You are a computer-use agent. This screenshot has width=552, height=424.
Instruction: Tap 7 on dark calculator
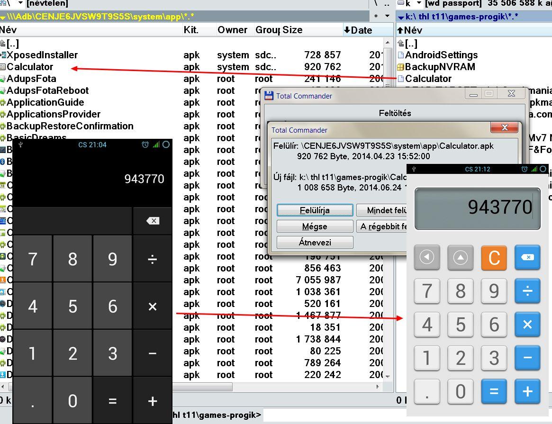pos(32,259)
